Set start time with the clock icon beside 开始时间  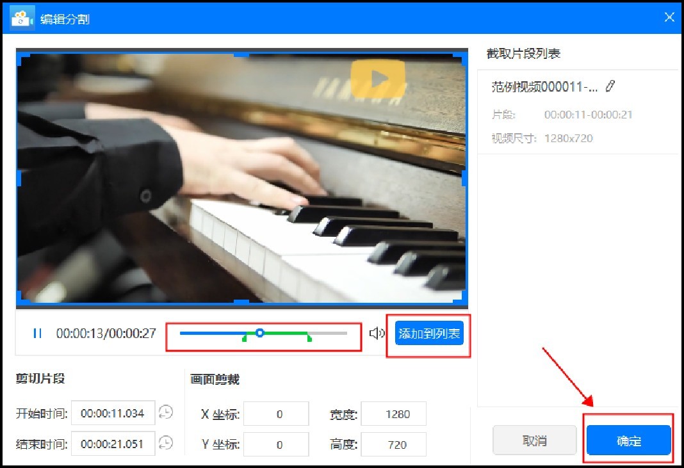click(x=166, y=412)
